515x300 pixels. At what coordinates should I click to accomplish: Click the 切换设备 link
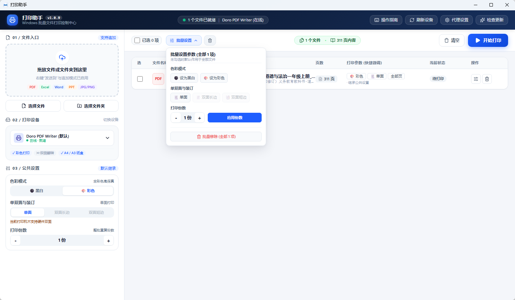[111, 120]
